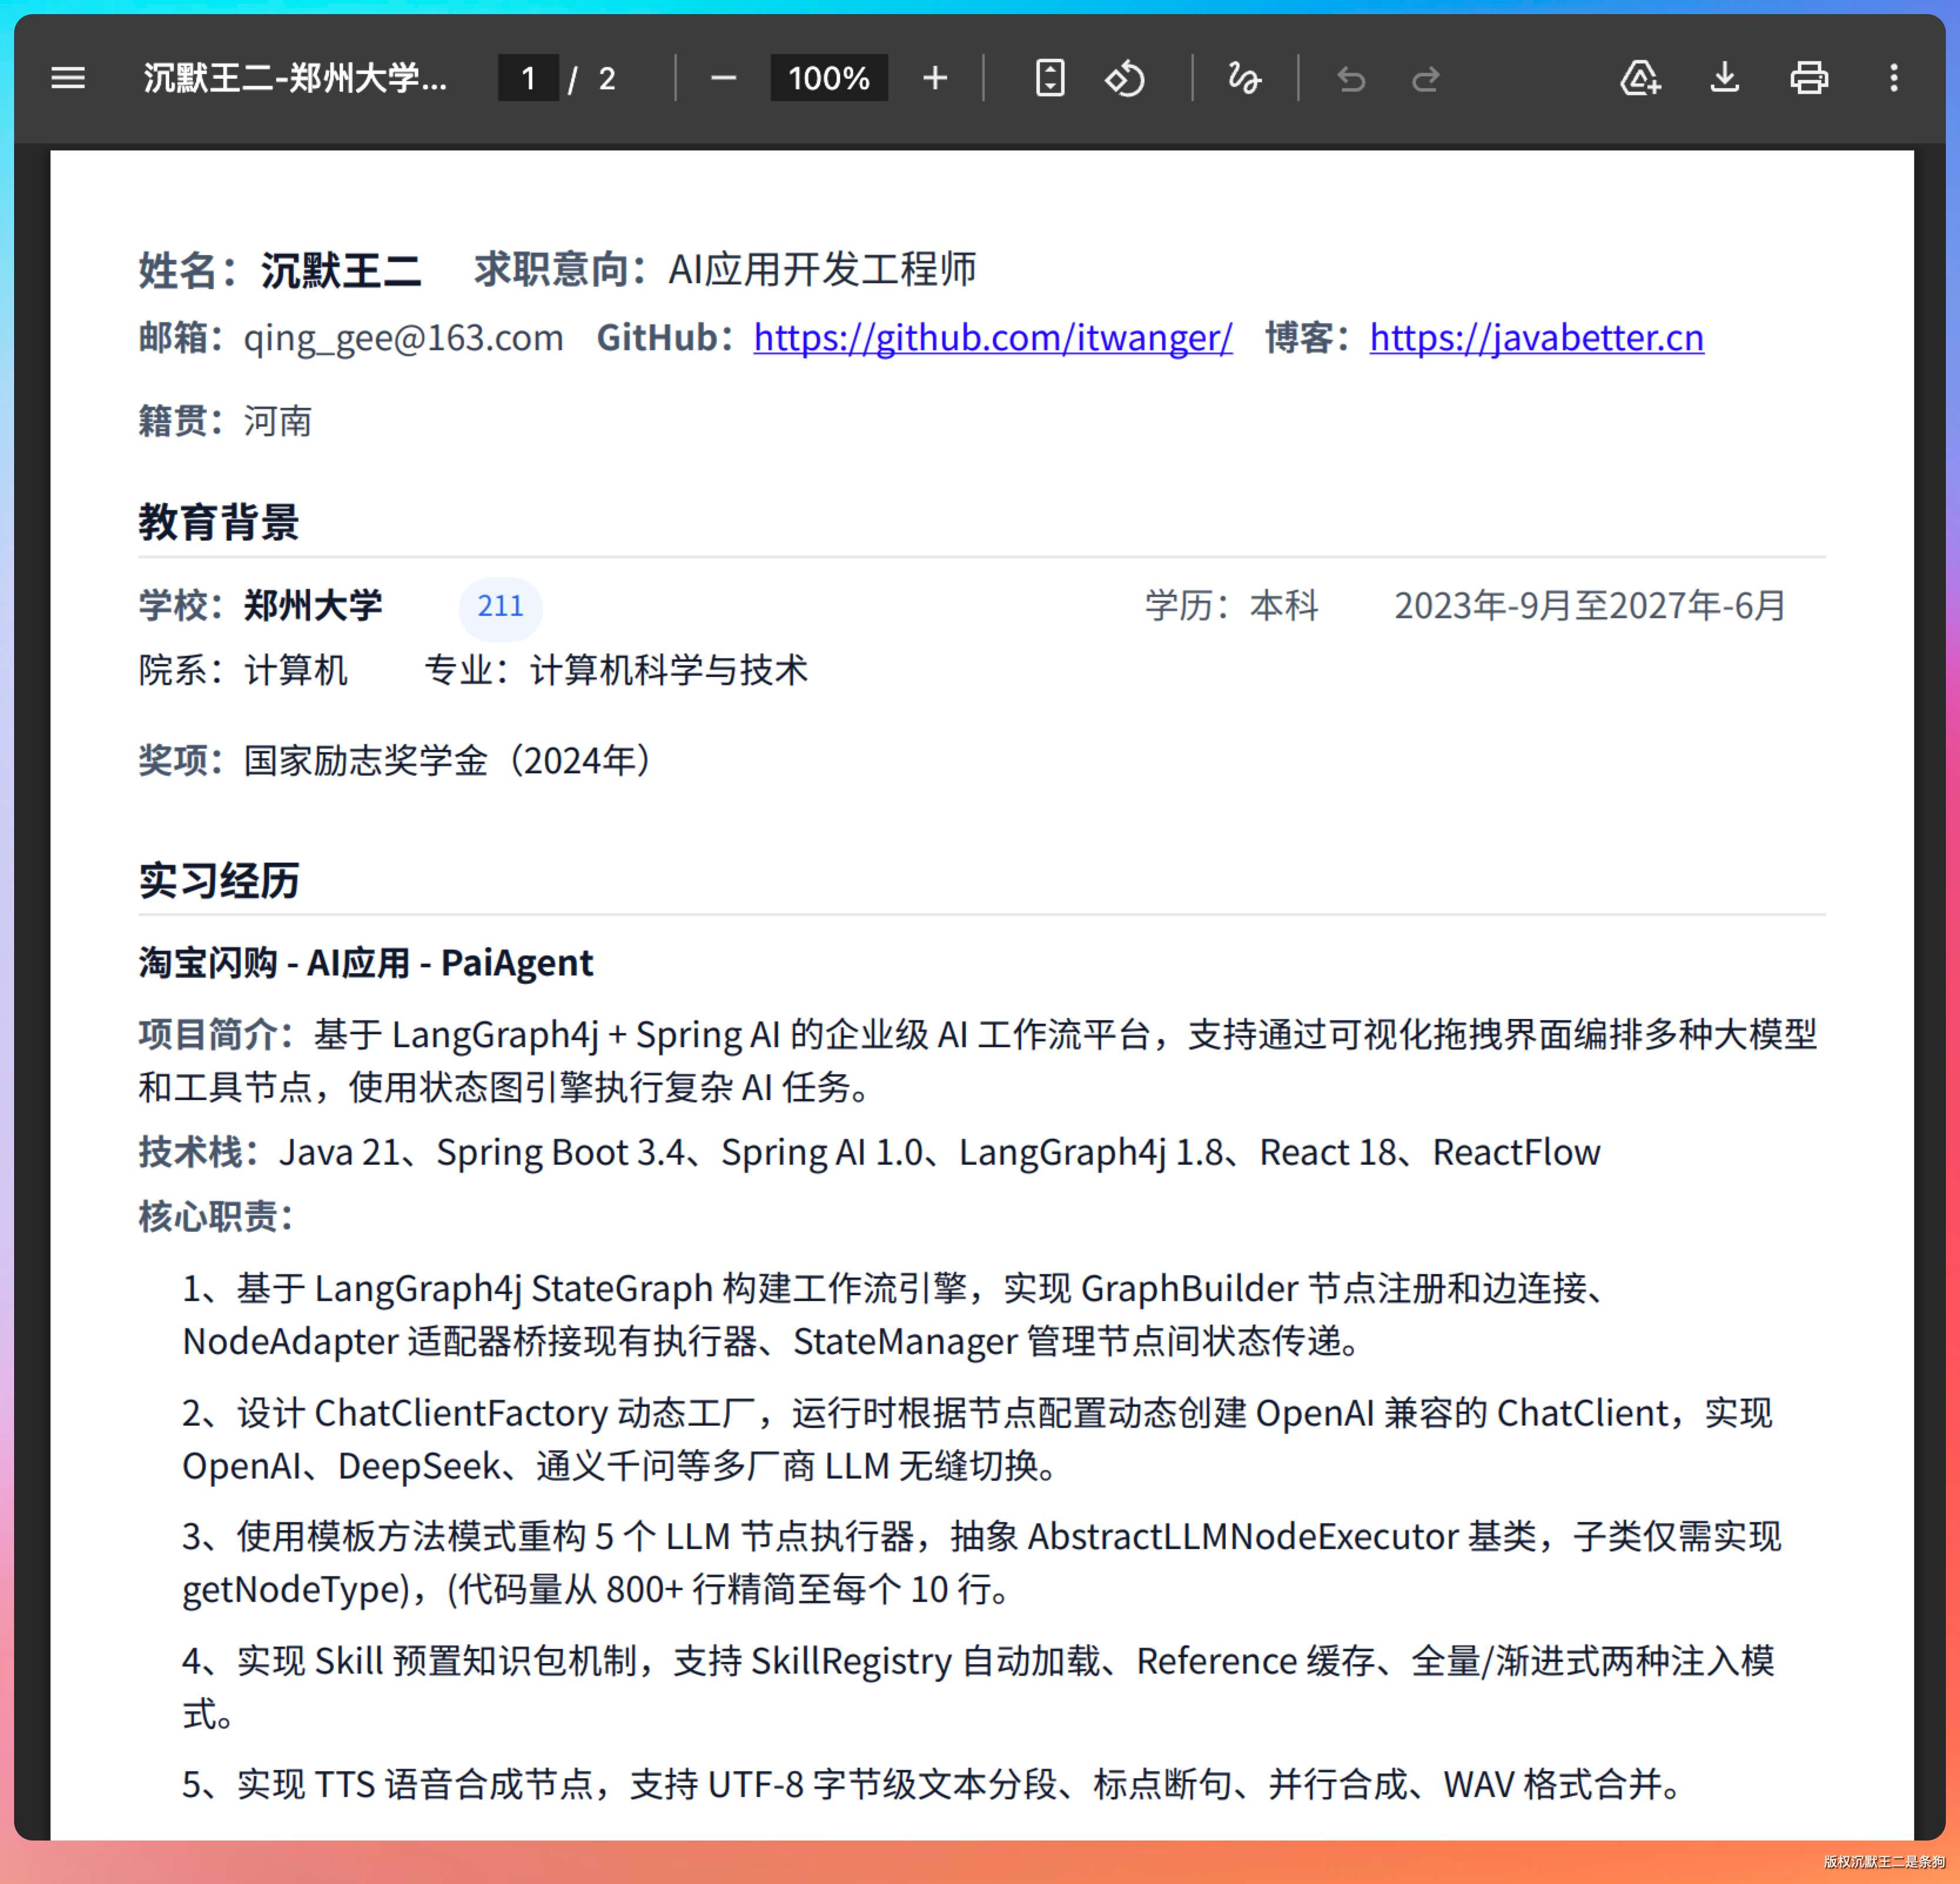Open the javabetter.cn blog link

point(1536,338)
